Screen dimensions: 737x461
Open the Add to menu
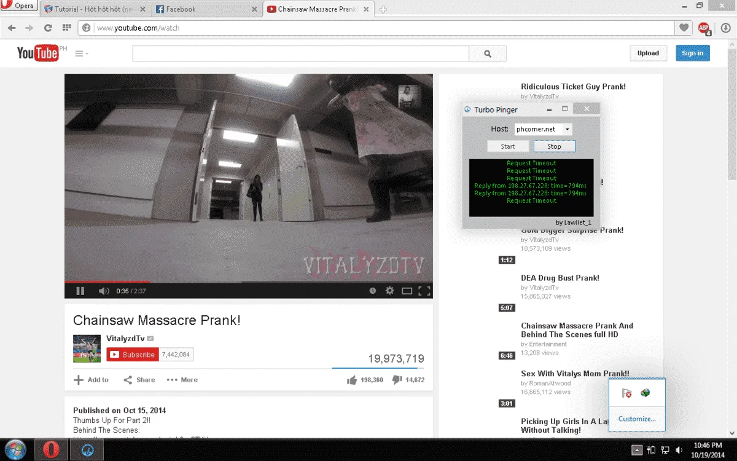tap(91, 380)
